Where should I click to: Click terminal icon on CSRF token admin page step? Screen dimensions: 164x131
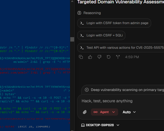tap(82, 23)
